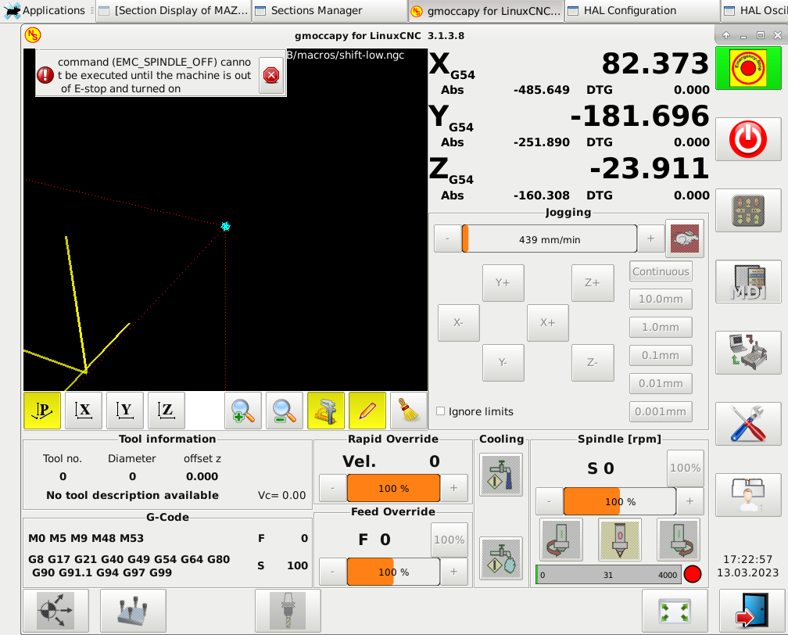The width and height of the screenshot is (788, 635).
Task: Jog the Z+ axis button
Action: click(593, 283)
